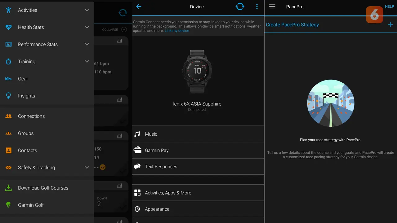The width and height of the screenshot is (397, 223).
Task: Tap the Safety & Tracking eye icon
Action: pos(8,168)
